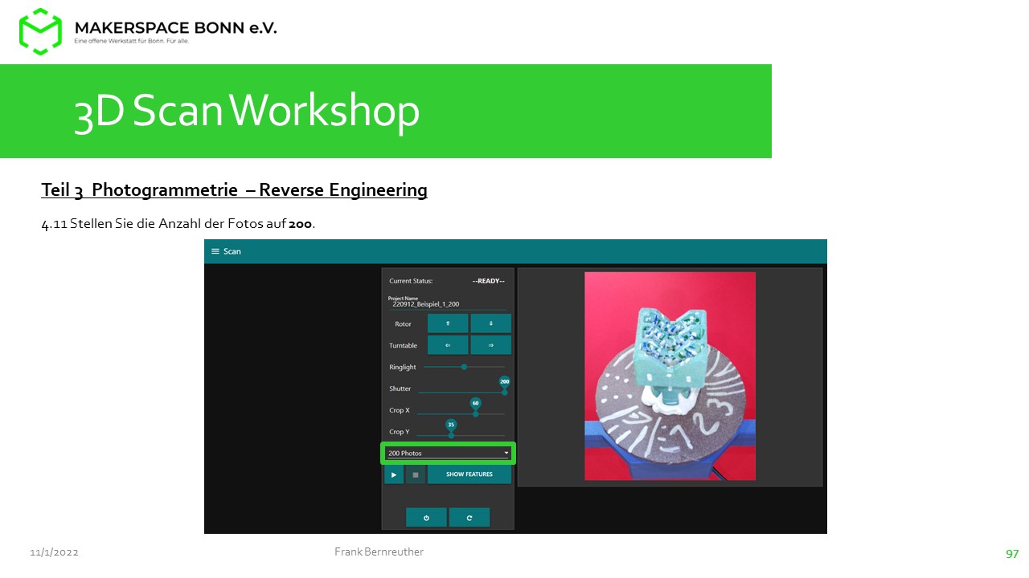
Task: Click the 'Current Status:' label
Action: (411, 281)
